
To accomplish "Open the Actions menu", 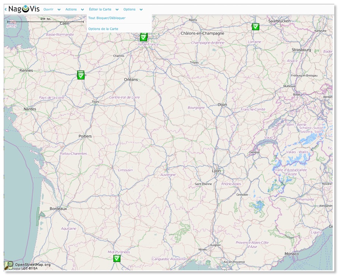I will (x=71, y=9).
